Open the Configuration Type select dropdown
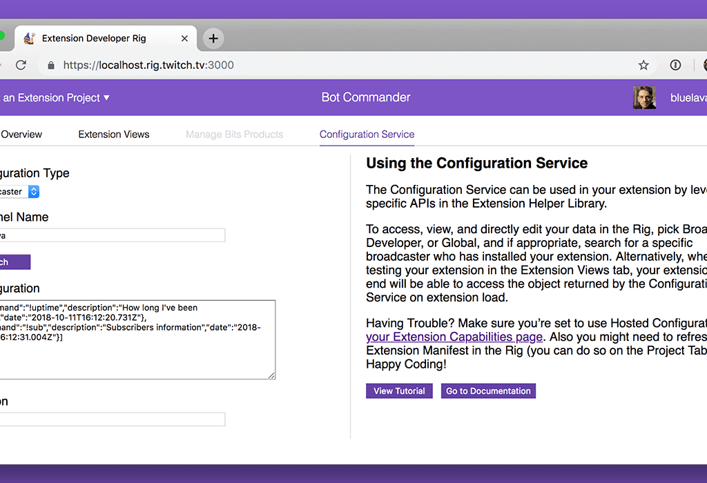The width and height of the screenshot is (707, 483). click(x=19, y=192)
